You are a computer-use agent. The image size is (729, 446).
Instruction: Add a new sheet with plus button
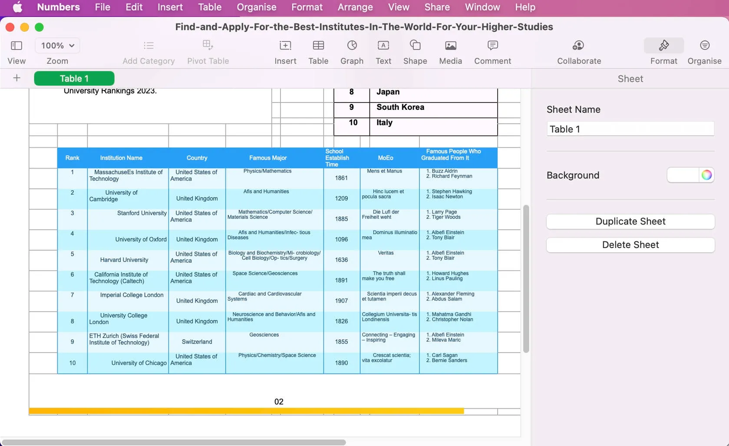(16, 78)
